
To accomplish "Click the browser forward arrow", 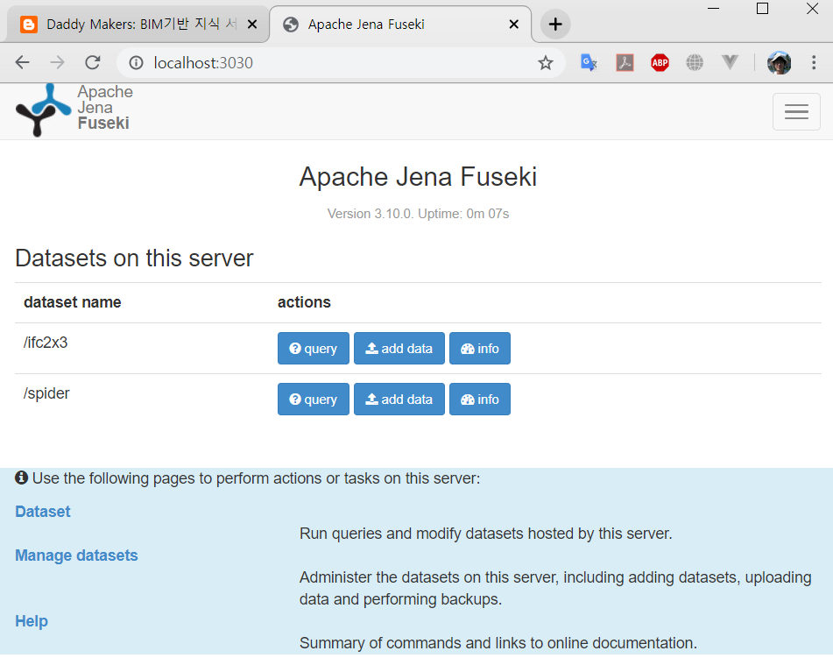I will 58,63.
